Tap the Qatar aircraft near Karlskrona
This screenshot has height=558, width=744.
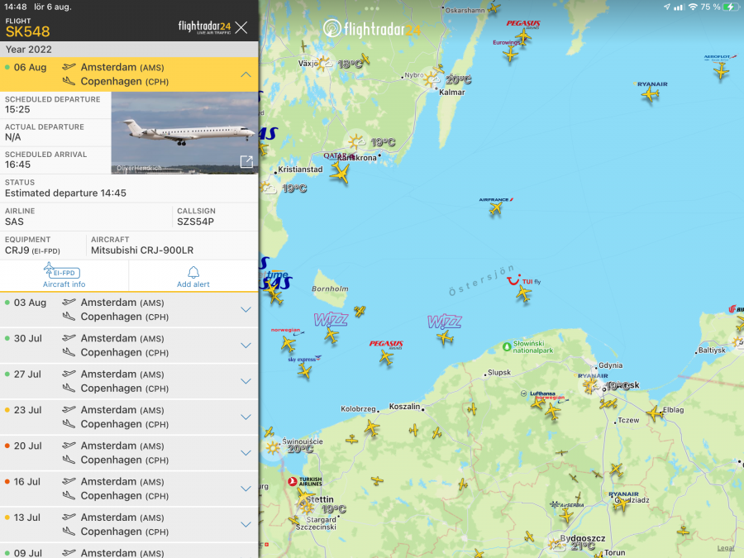click(340, 172)
